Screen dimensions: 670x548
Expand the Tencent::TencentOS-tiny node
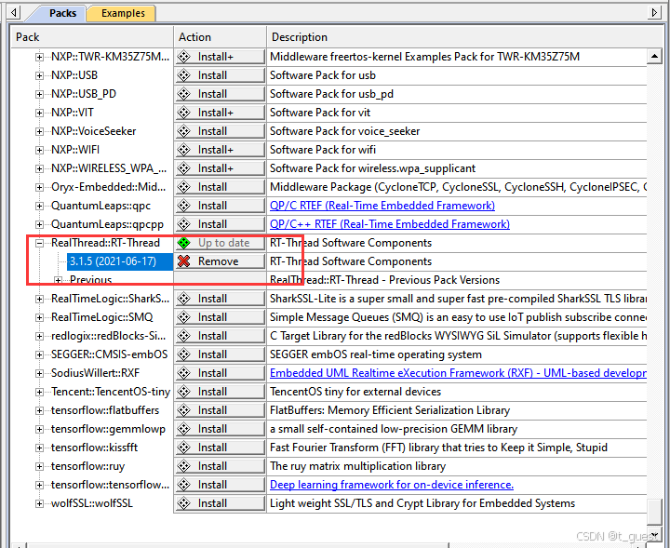click(x=39, y=392)
